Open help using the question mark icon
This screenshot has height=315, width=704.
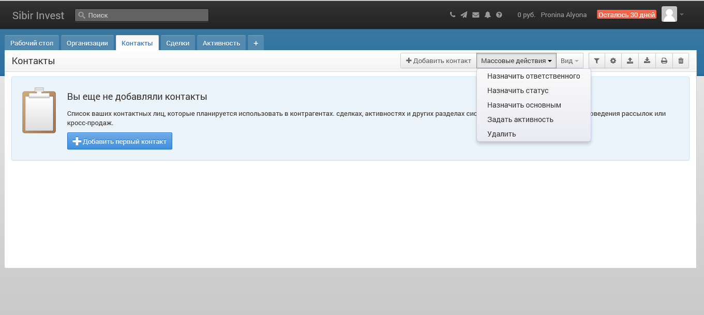click(x=499, y=14)
